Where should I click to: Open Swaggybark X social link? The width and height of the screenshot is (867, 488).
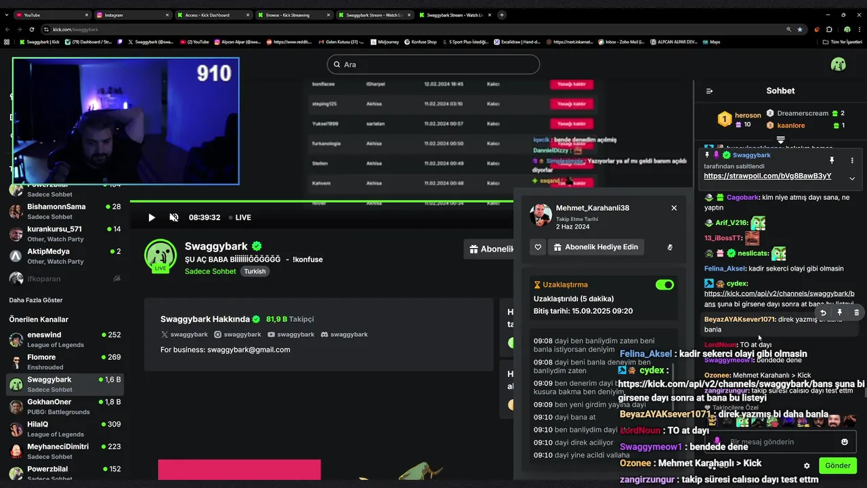tap(184, 334)
